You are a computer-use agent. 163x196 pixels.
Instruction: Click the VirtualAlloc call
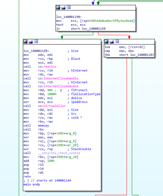coord(55,106)
